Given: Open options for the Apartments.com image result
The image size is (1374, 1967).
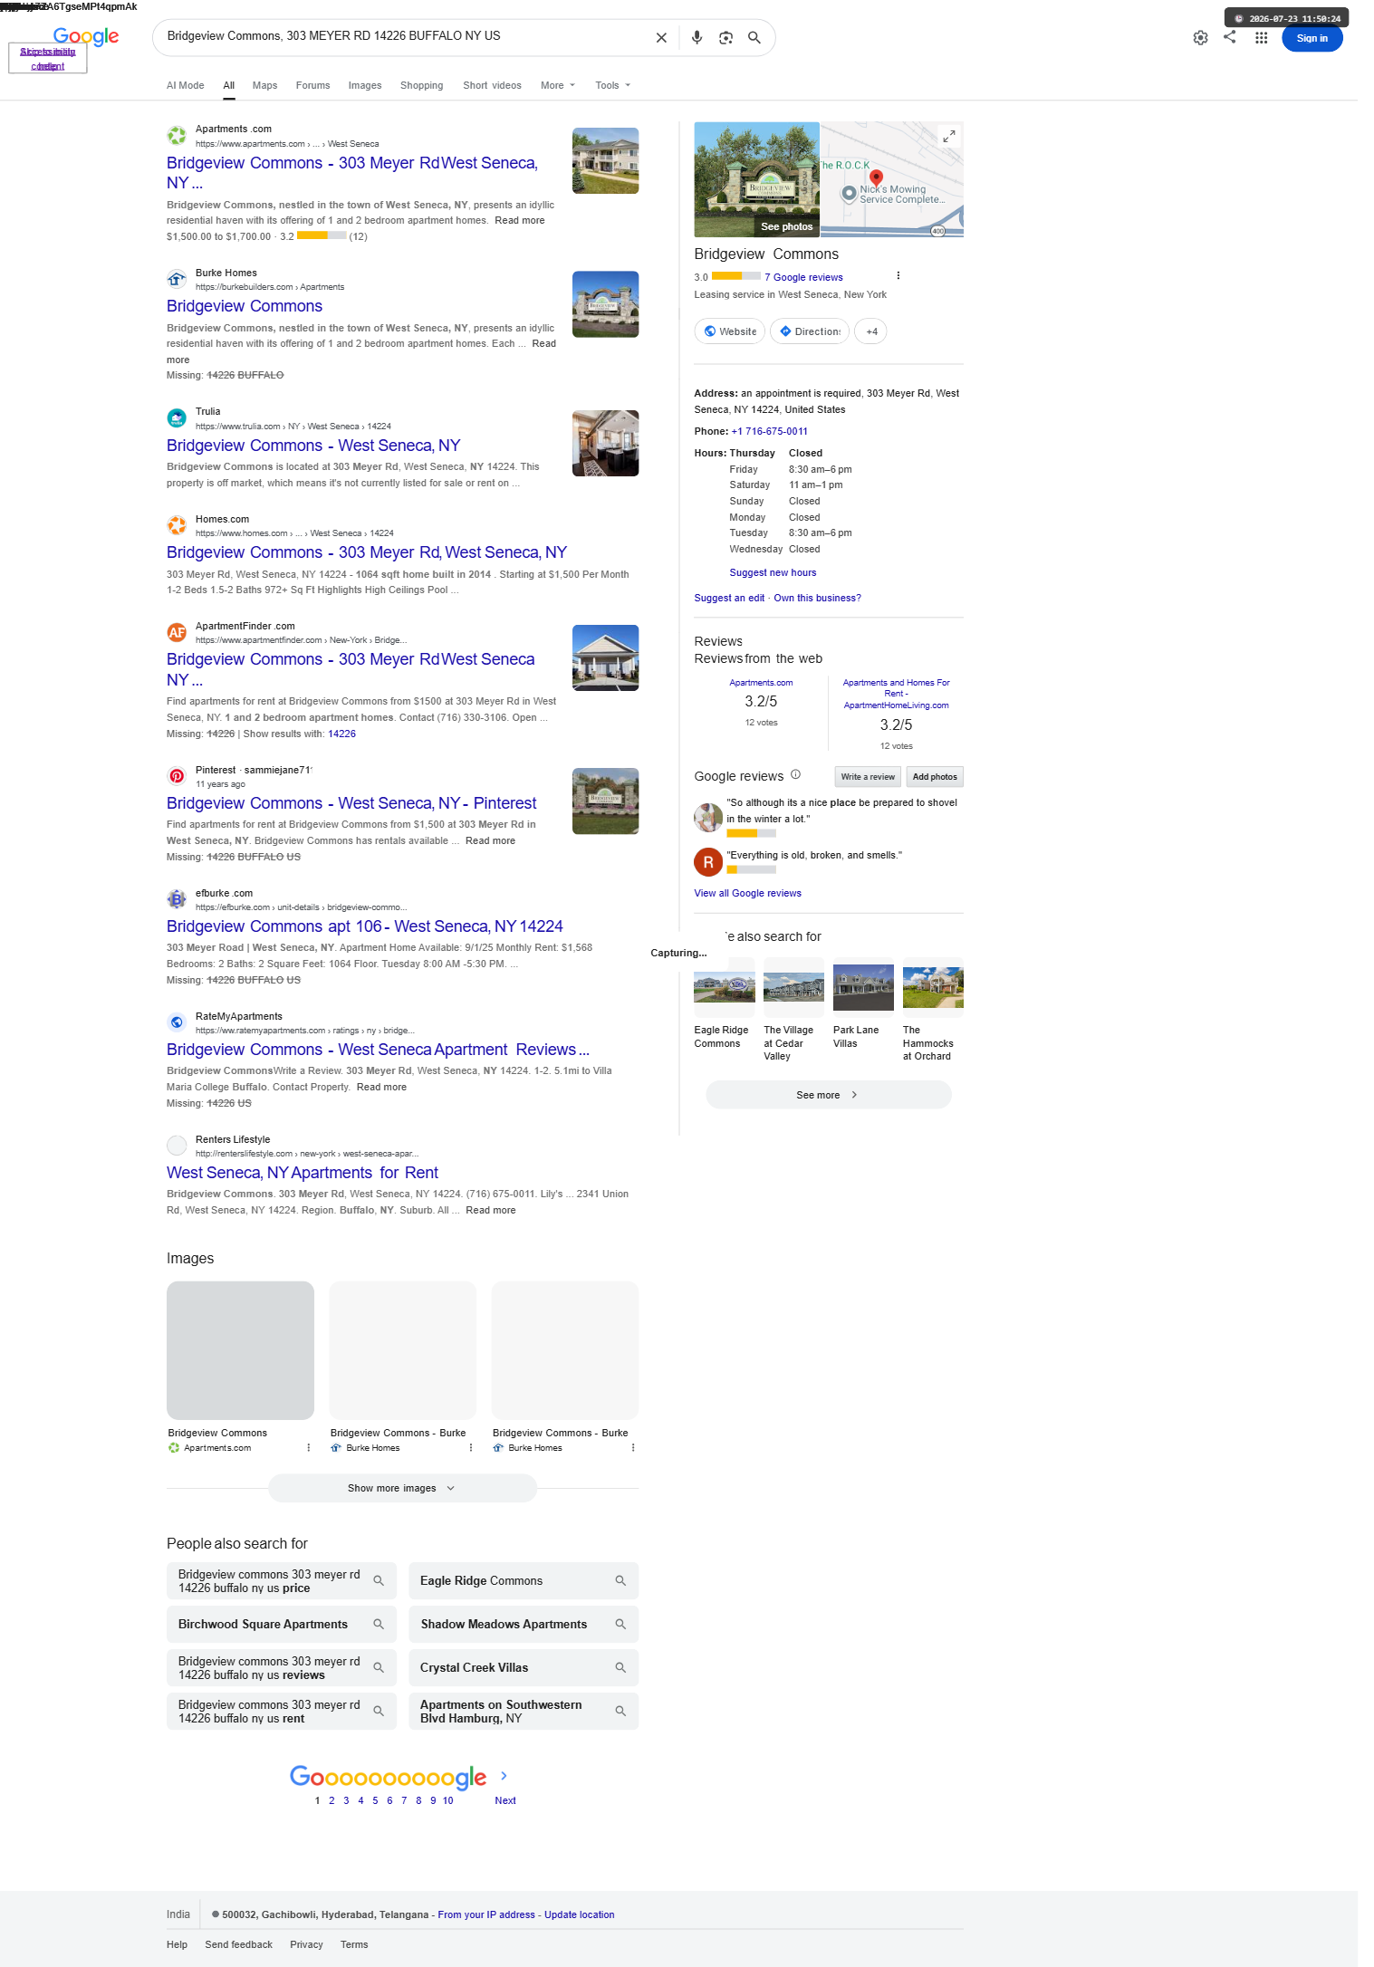Looking at the screenshot, I should pos(308,1447).
